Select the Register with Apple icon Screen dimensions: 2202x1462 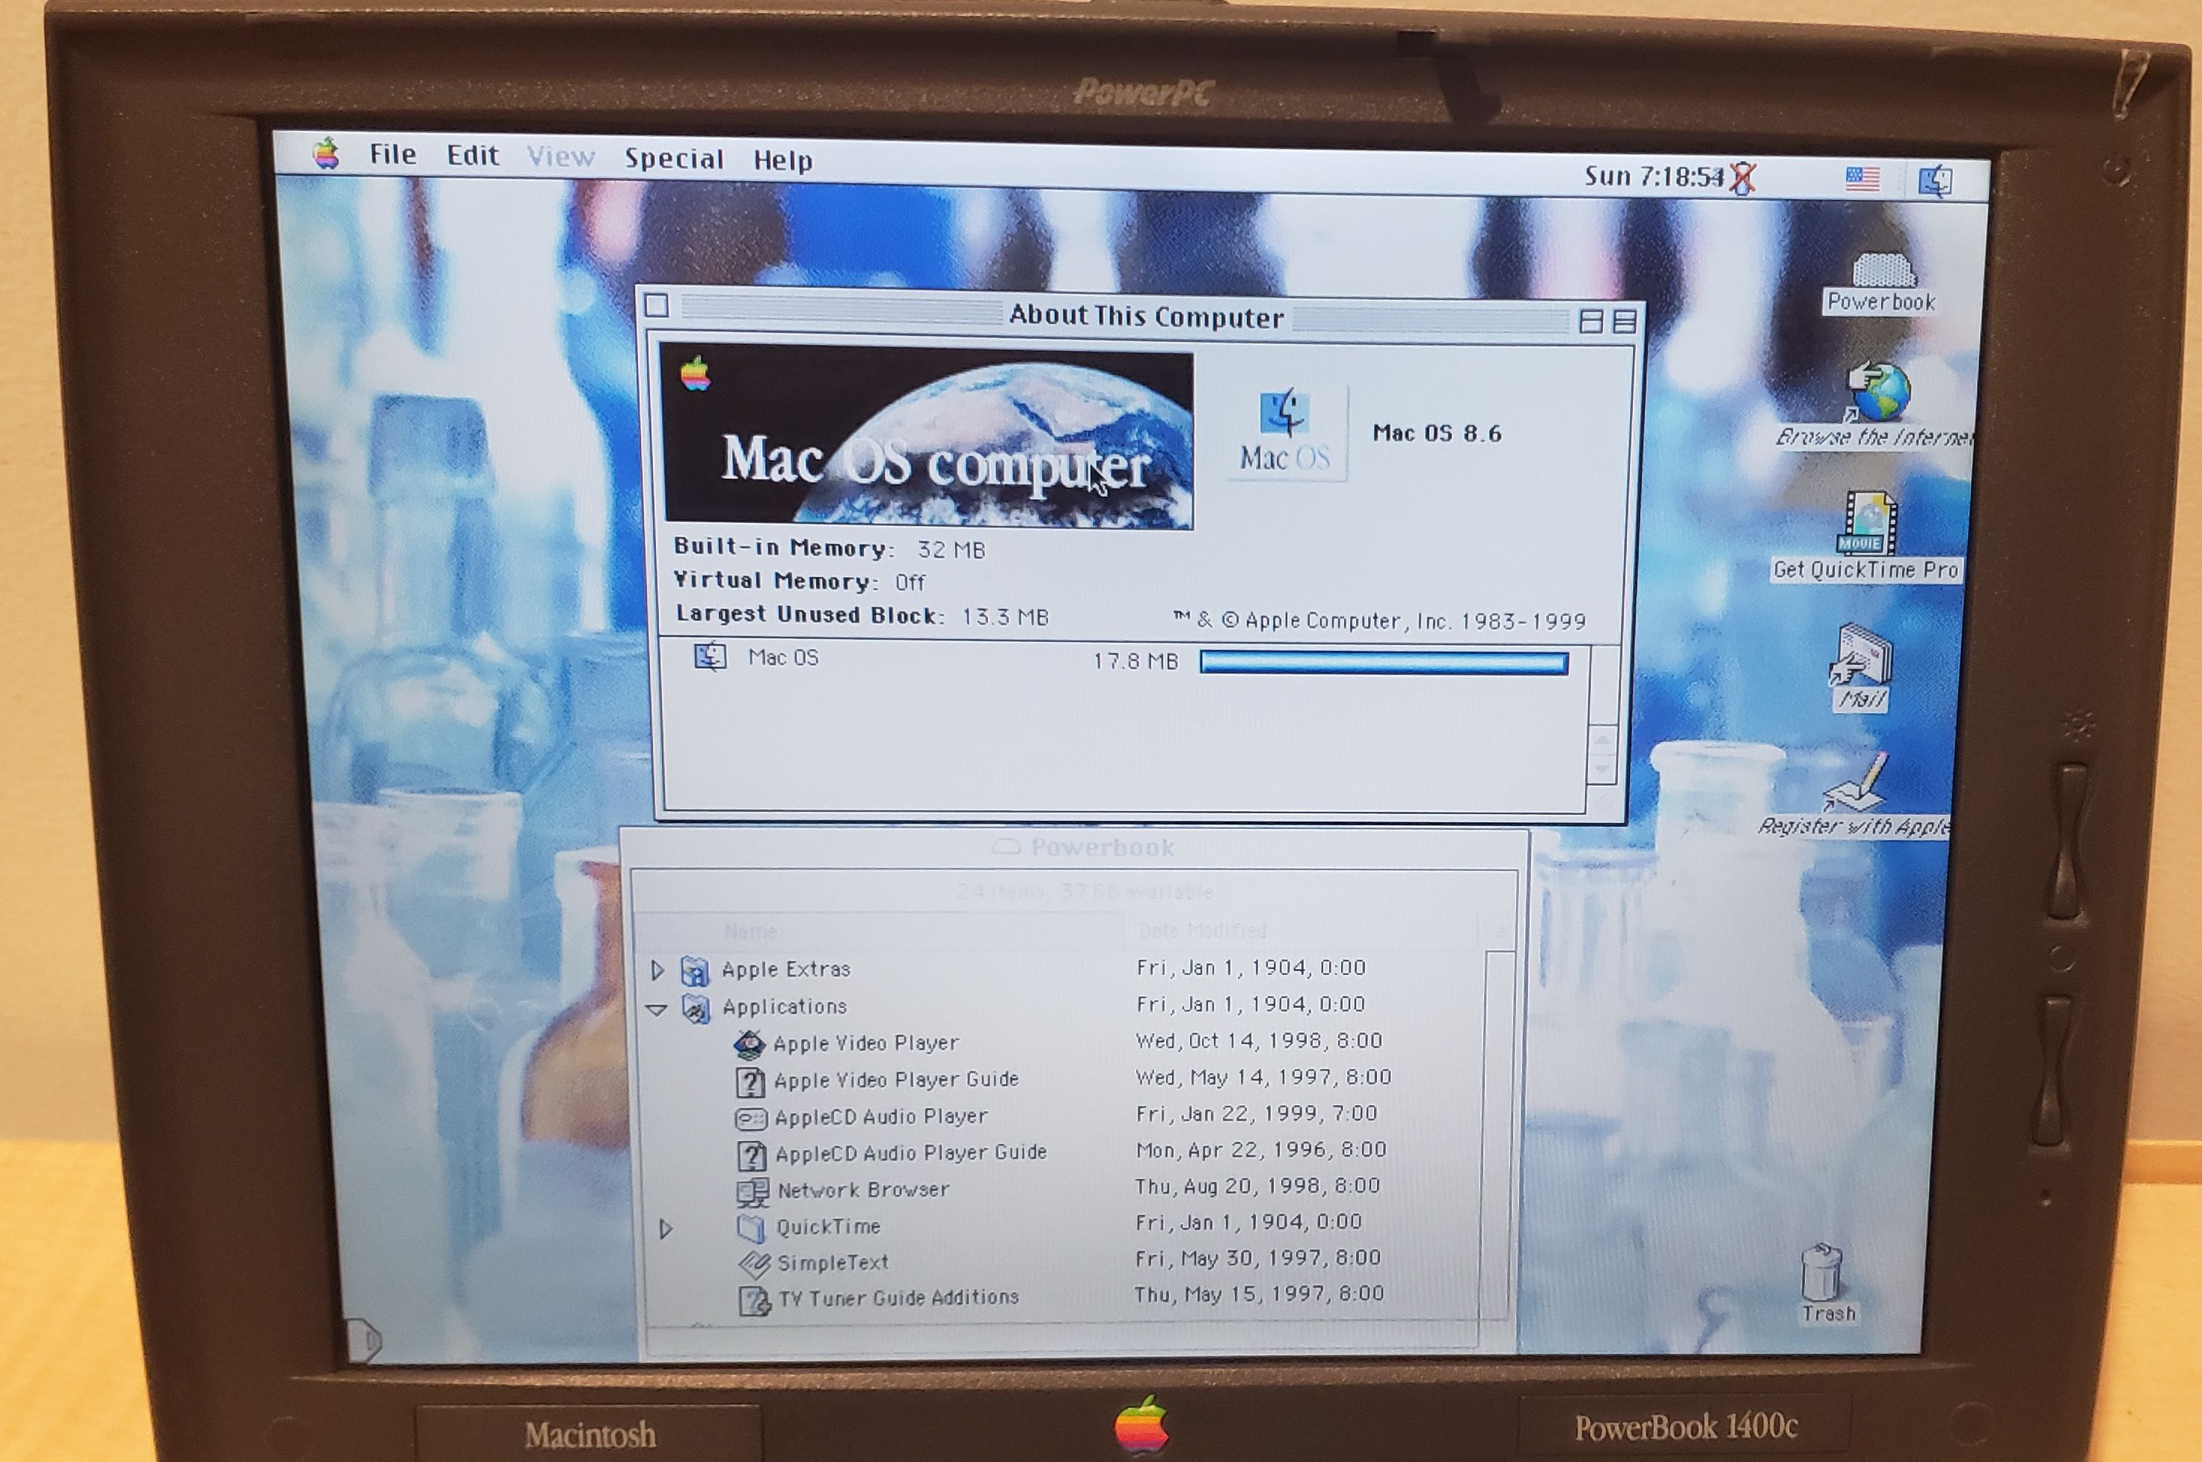(x=1854, y=795)
